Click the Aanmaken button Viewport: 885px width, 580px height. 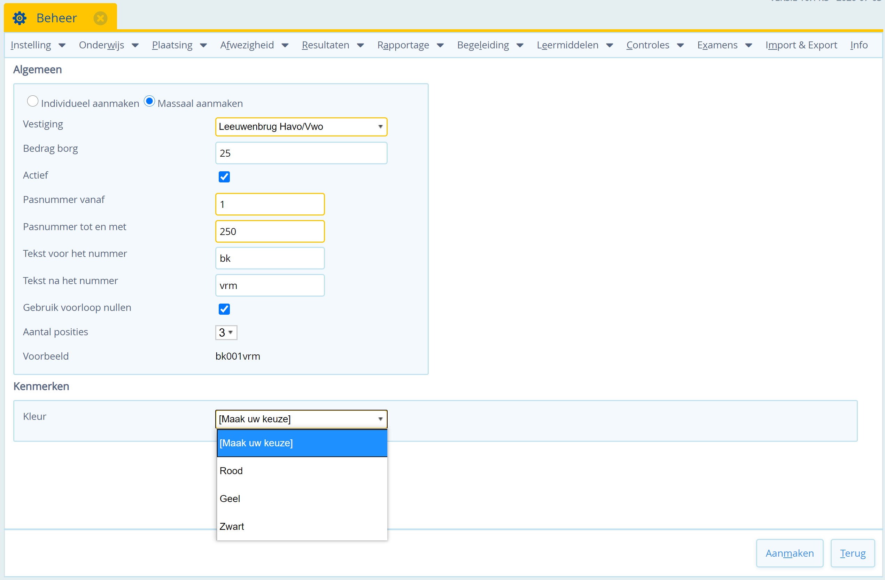tap(790, 553)
